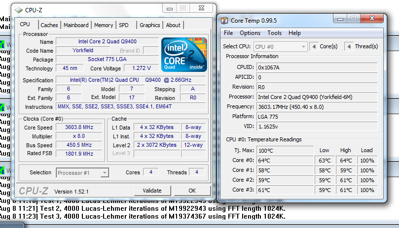Viewport: 399px width, 228px height.
Task: Click the L1 Data '4 x 32 KBytes' value
Action: coord(157,127)
